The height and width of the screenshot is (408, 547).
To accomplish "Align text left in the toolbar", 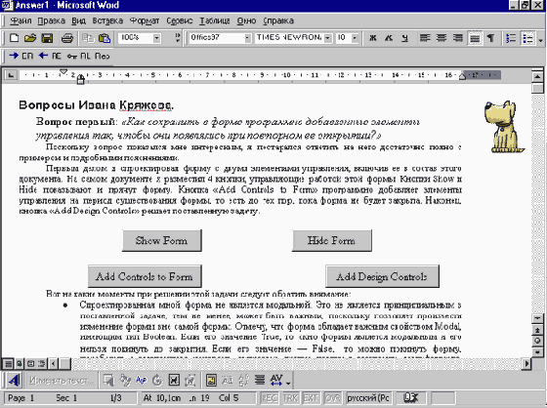I will coord(425,38).
